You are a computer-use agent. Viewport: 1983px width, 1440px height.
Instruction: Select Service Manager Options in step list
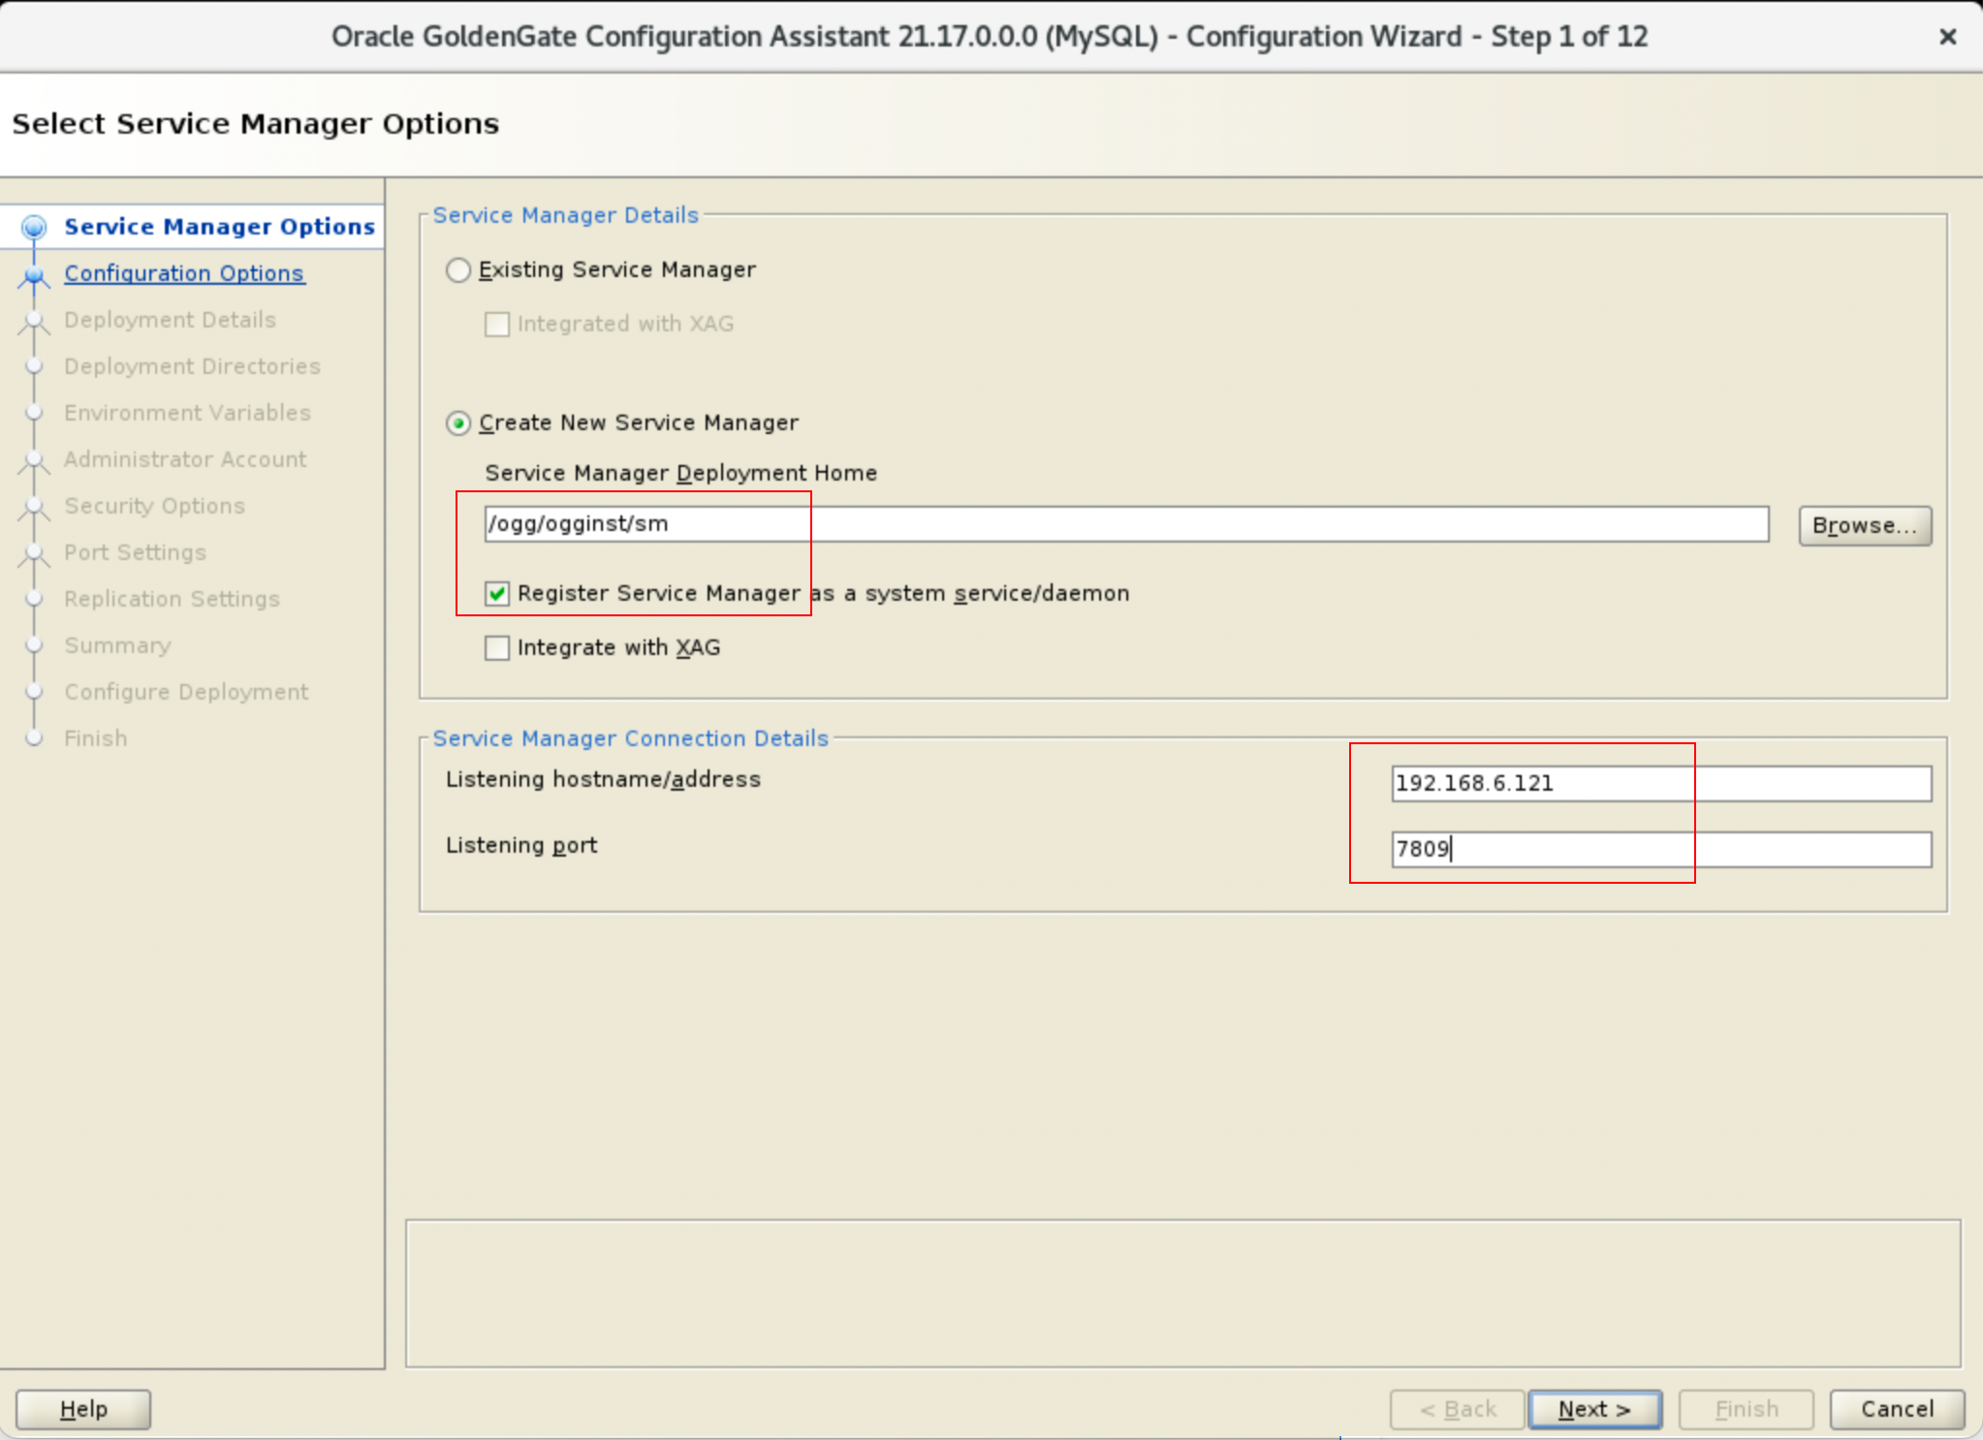[219, 227]
